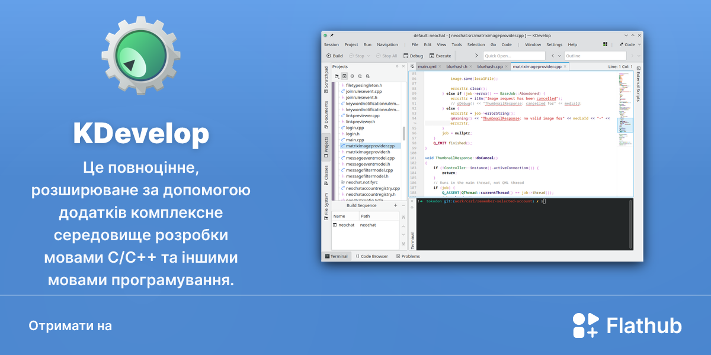Open the Run menu
This screenshot has height=355, width=711.
[367, 44]
